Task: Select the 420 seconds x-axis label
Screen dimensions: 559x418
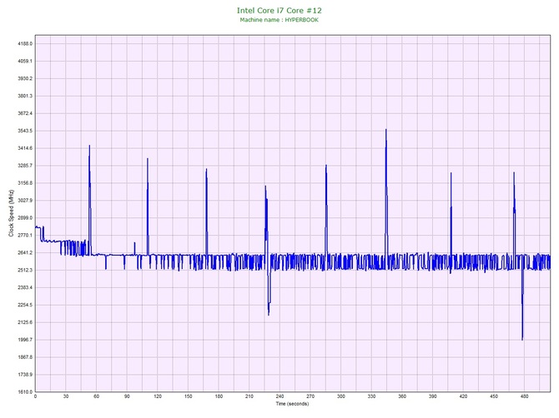Action: coord(463,396)
